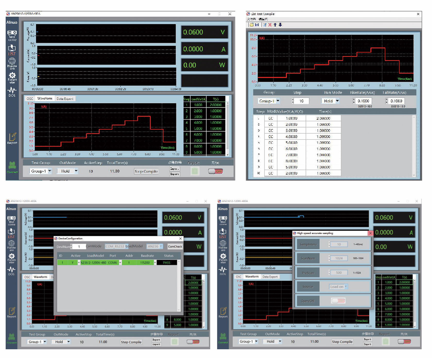Open the ComMode COM_RS232 dropdown
Image resolution: width=432 pixels, height=358 pixels.
(x=115, y=246)
